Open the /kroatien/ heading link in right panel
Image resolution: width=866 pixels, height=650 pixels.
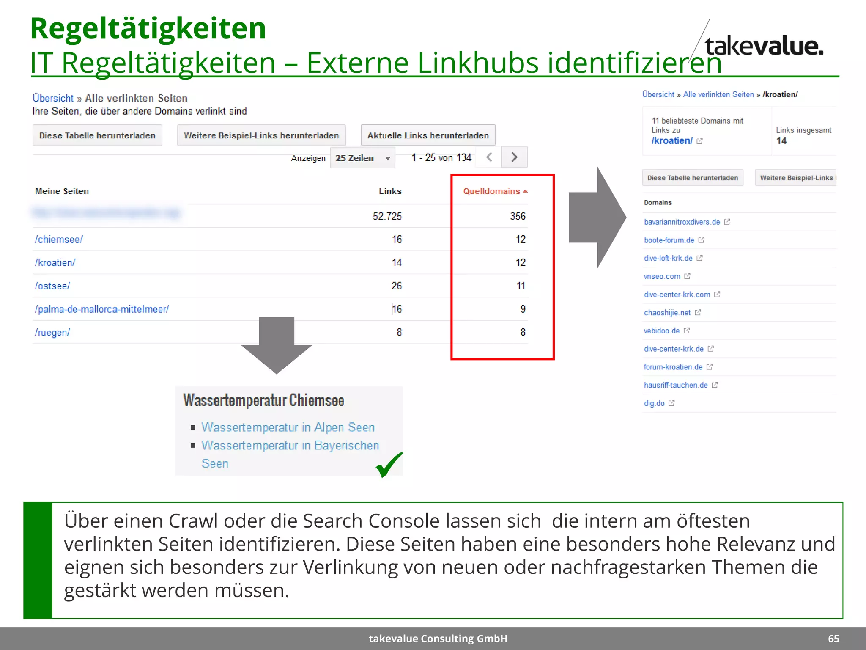coord(672,141)
